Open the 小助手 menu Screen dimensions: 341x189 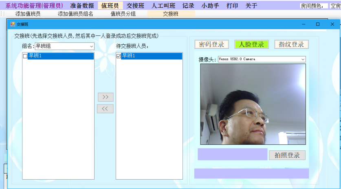pos(210,6)
